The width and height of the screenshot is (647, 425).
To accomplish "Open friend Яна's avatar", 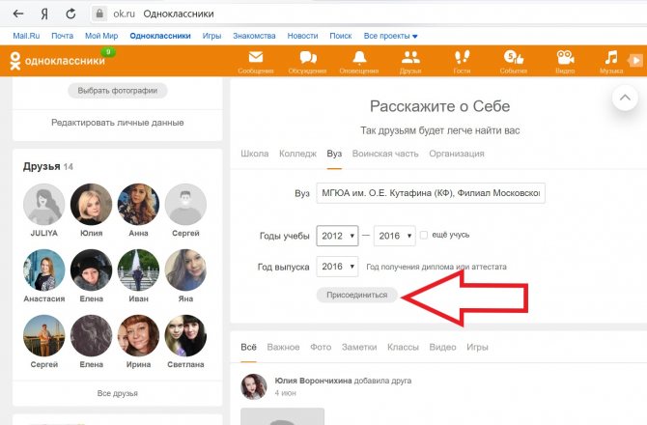I will [x=185, y=269].
